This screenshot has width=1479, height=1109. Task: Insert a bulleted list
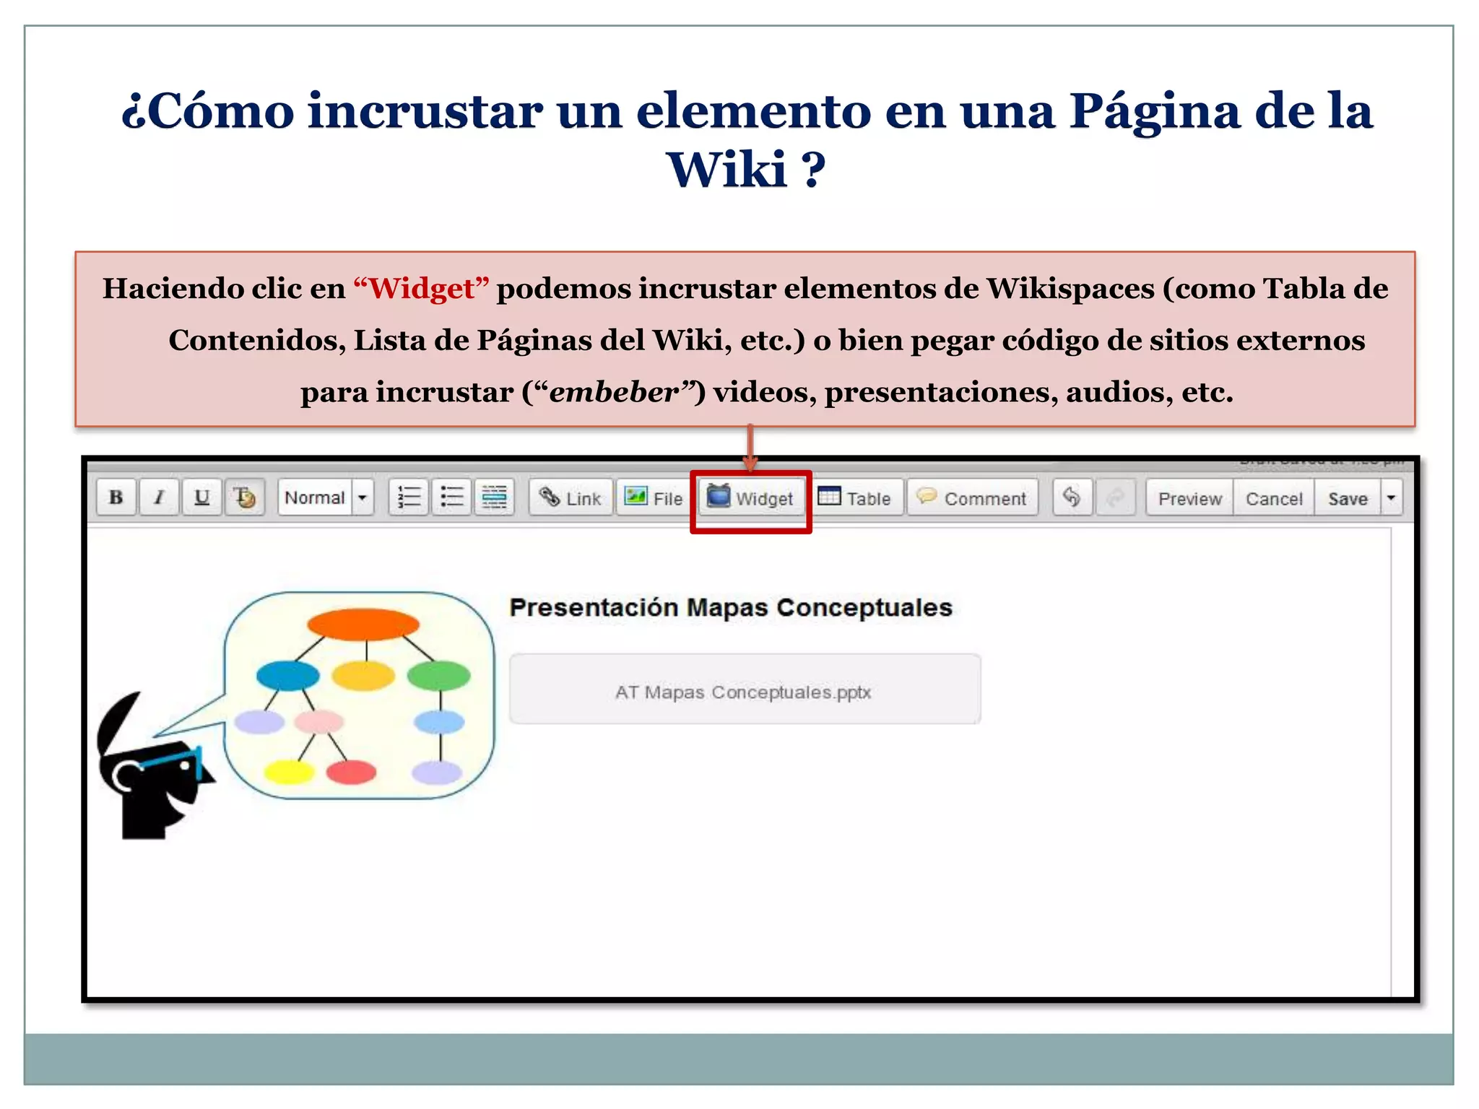click(451, 497)
